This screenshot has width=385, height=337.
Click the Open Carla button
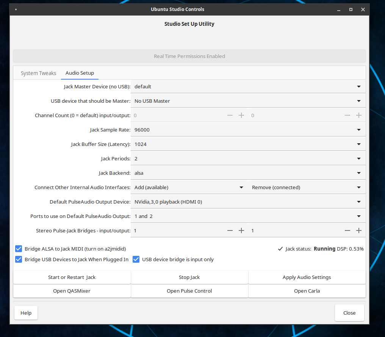pos(307,291)
